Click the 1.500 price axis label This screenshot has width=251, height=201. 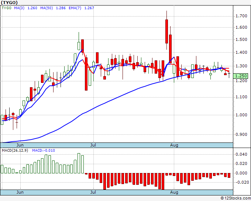(x=241, y=39)
